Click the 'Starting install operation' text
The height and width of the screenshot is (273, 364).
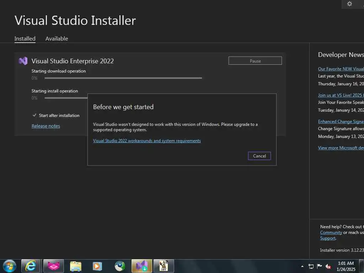55,91
